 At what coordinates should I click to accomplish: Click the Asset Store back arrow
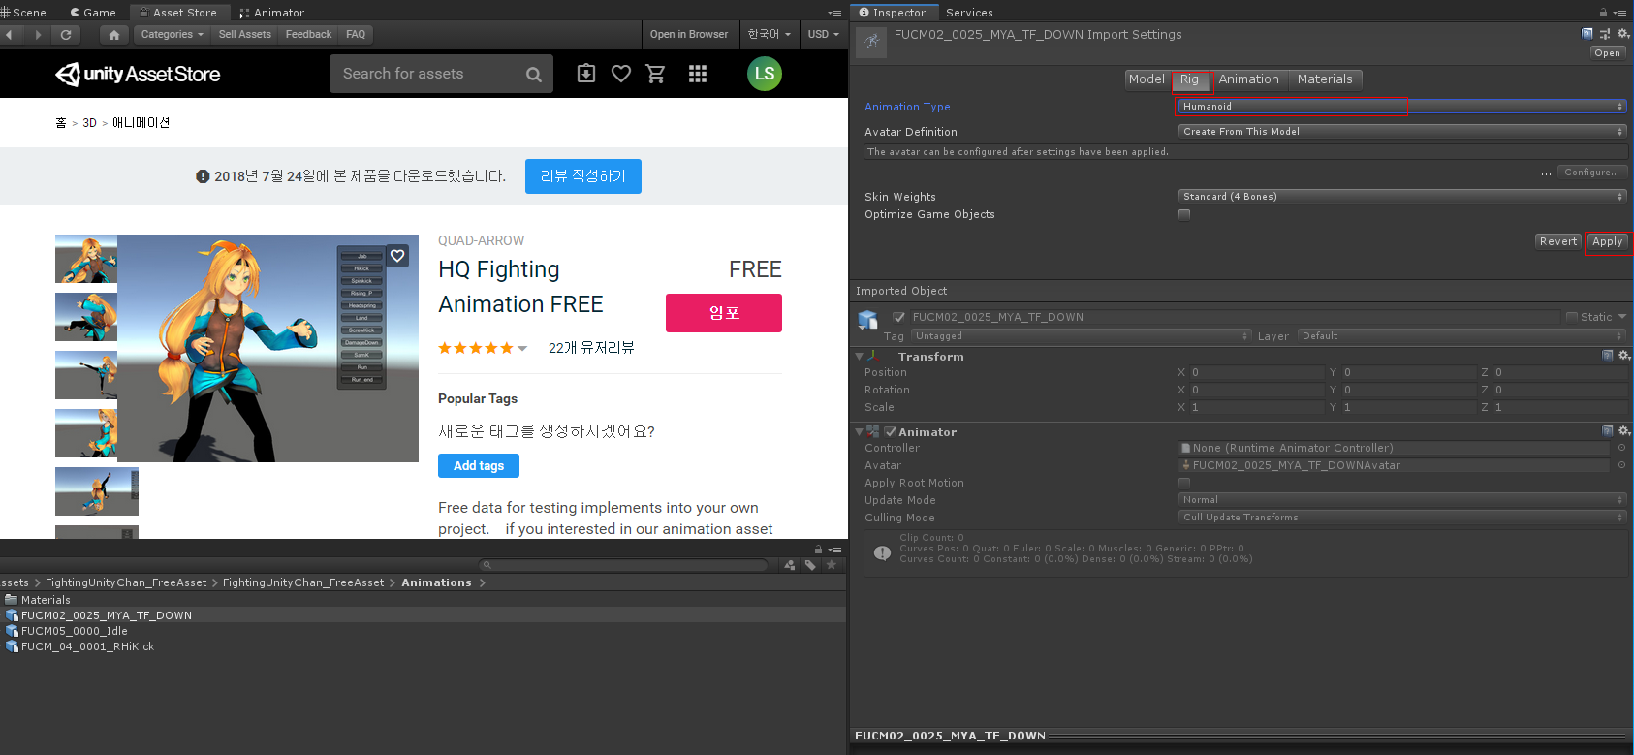[9, 34]
